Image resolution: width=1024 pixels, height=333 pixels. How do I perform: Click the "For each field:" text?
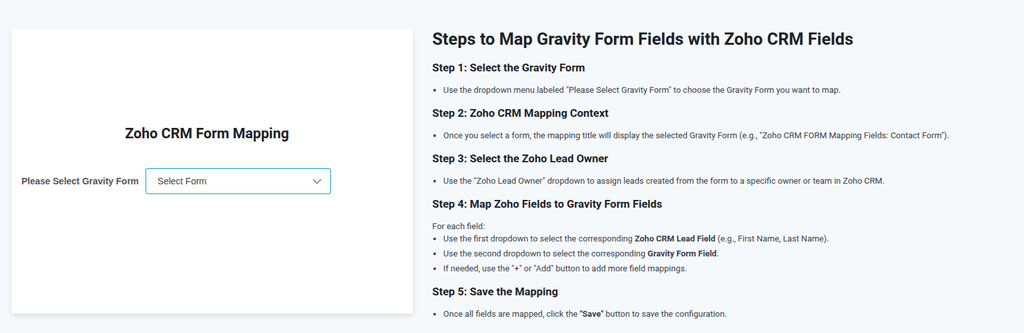point(458,226)
